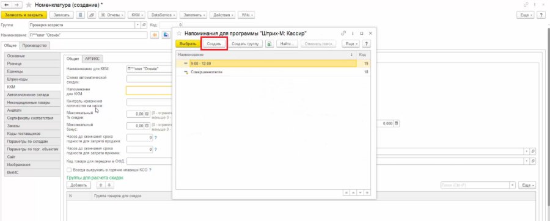Open the Отчеты dropdown menu
Viewport: 550px width, 221px height.
tap(112, 15)
